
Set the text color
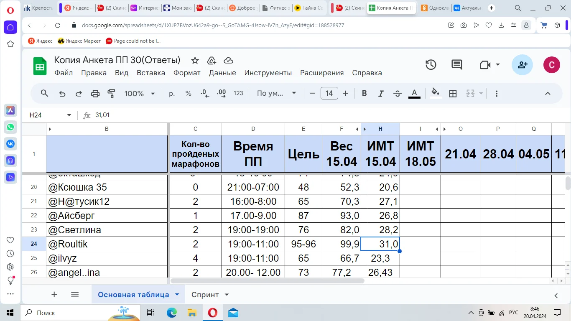[x=414, y=93]
